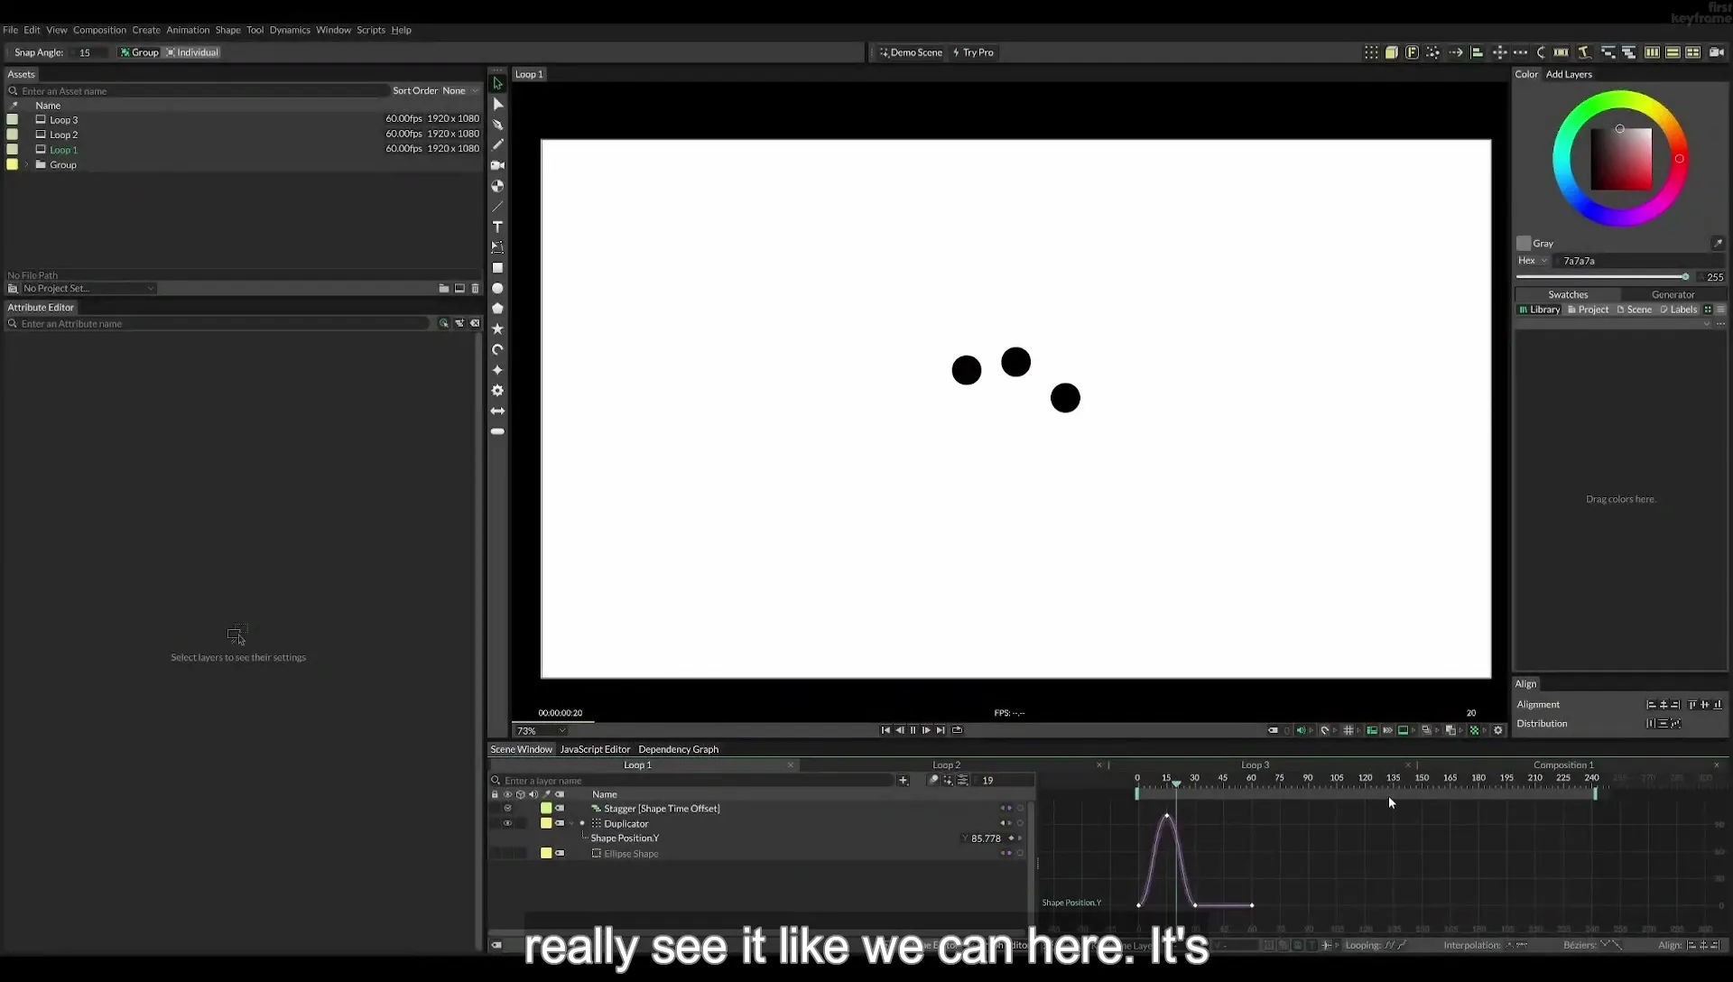1733x982 pixels.
Task: Select the Arrow shape tool
Action: tap(497, 411)
